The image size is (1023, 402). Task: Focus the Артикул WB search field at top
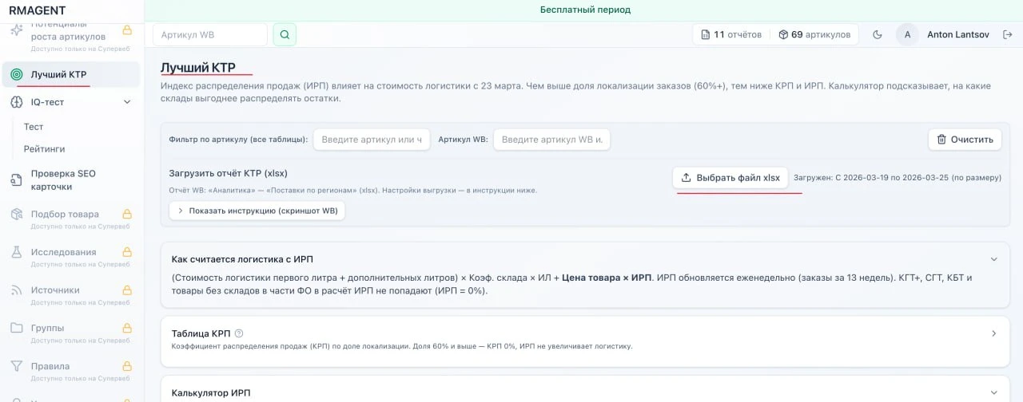(x=209, y=34)
